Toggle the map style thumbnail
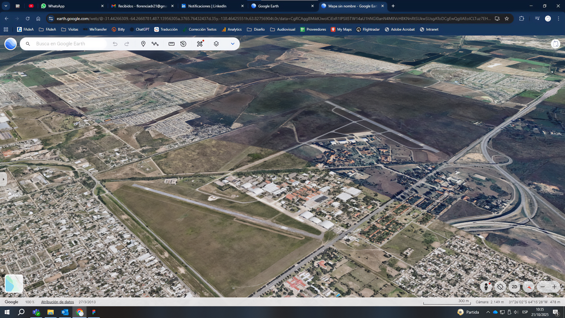 14,284
